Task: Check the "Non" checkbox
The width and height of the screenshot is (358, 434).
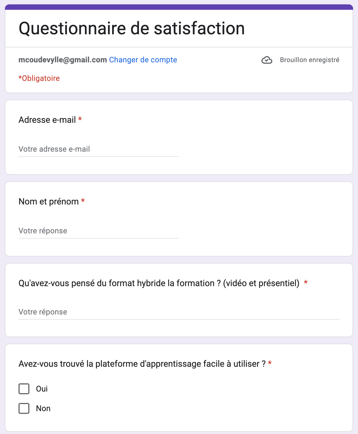Action: (24, 408)
